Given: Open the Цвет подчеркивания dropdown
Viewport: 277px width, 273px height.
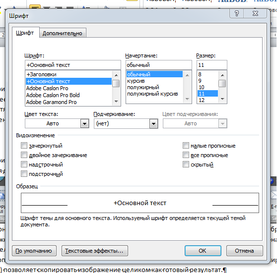Looking at the screenshot, I should (x=222, y=124).
